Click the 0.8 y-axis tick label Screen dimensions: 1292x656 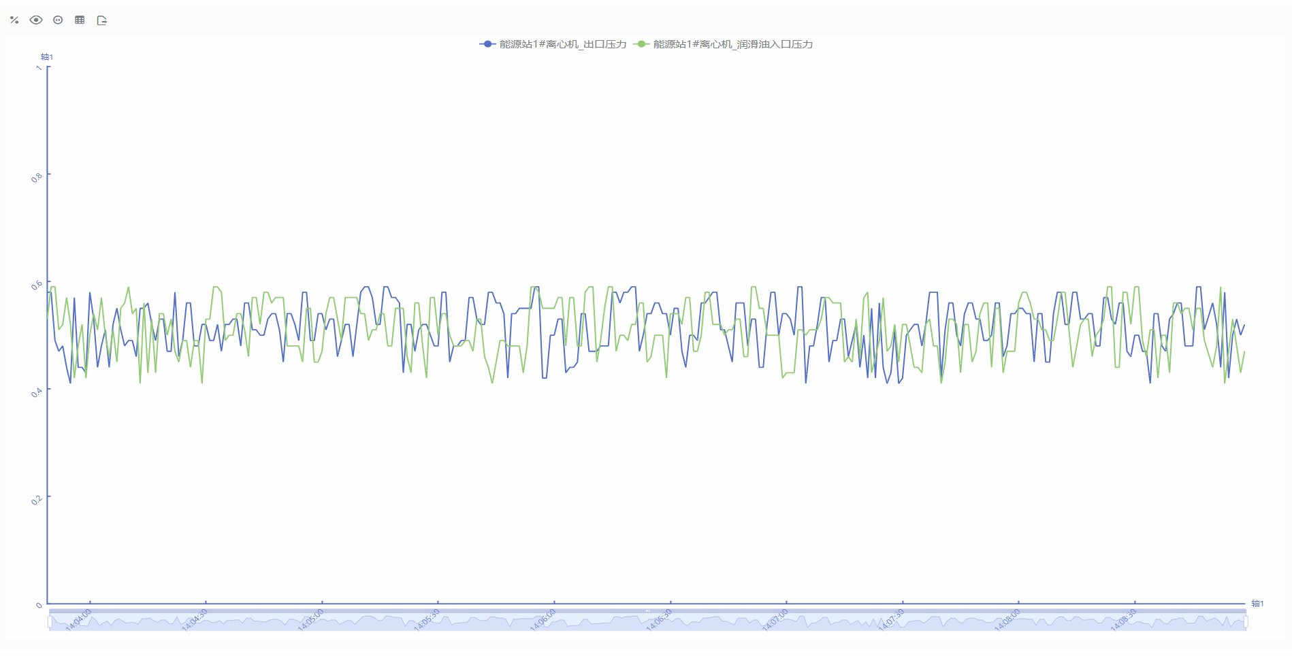coord(37,177)
